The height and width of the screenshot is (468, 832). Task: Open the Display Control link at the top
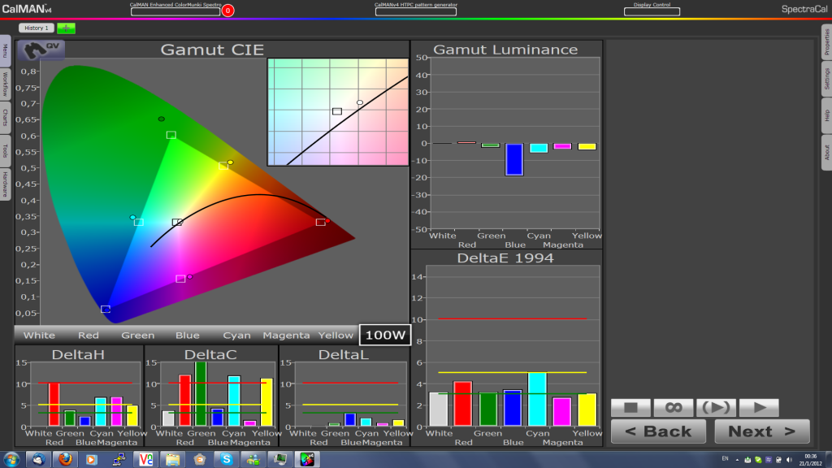[652, 6]
